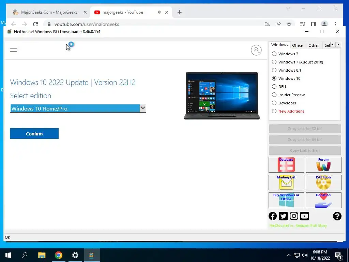Close the MajorGeeks.Com tab
The width and height of the screenshot is (349, 262).
[x=85, y=13]
